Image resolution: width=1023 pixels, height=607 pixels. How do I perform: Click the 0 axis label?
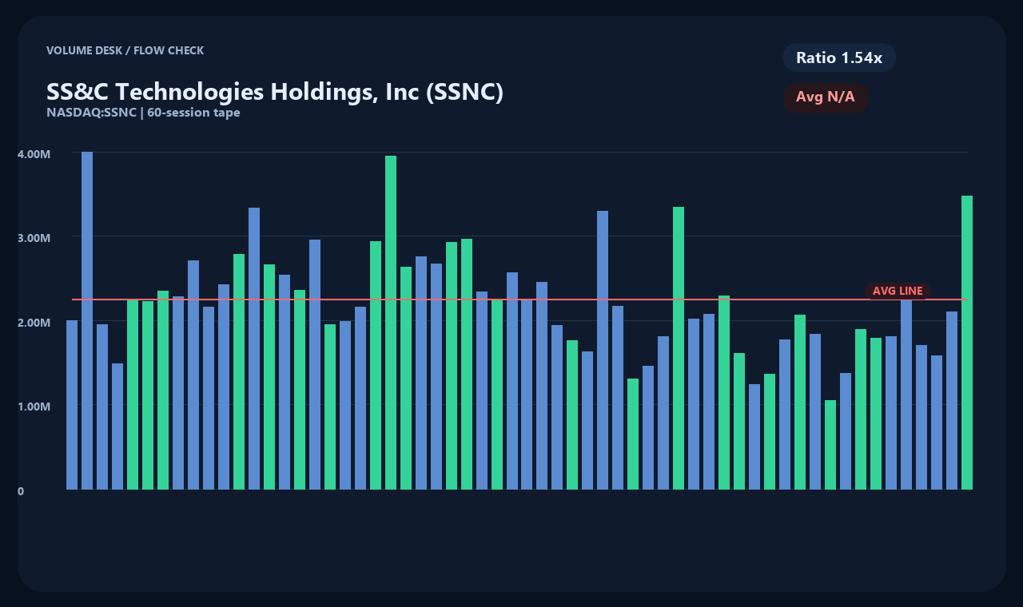tap(21, 491)
